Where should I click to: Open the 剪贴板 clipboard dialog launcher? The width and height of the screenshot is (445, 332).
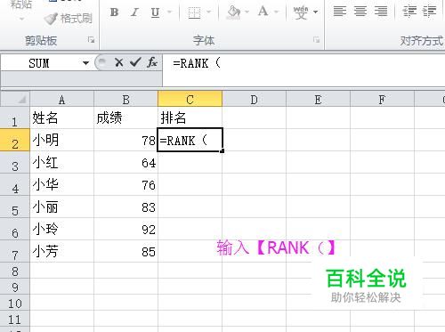tap(91, 40)
